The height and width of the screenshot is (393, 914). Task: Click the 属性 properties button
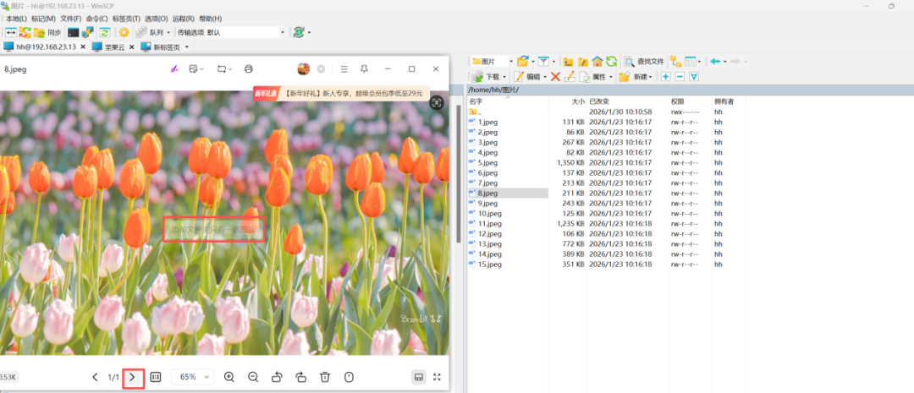tap(593, 76)
